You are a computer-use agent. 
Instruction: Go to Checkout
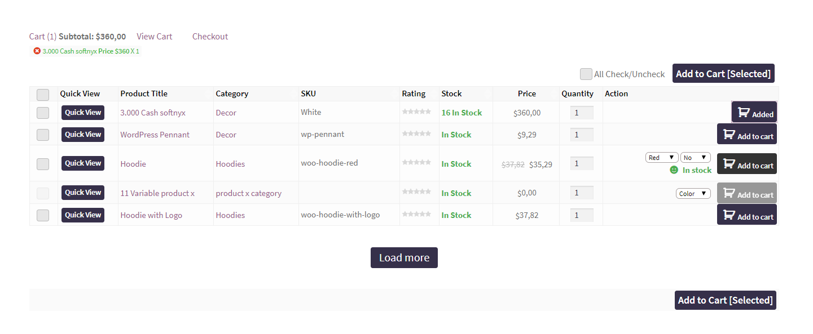[x=210, y=37]
